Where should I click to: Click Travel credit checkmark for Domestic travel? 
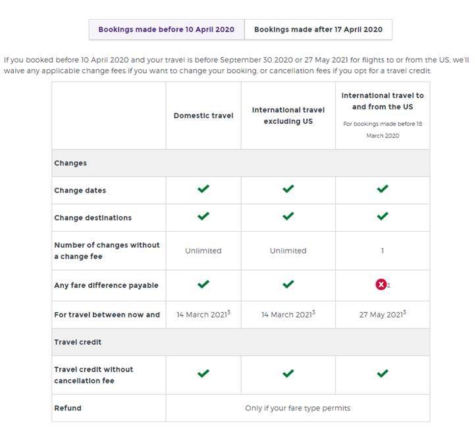[203, 373]
